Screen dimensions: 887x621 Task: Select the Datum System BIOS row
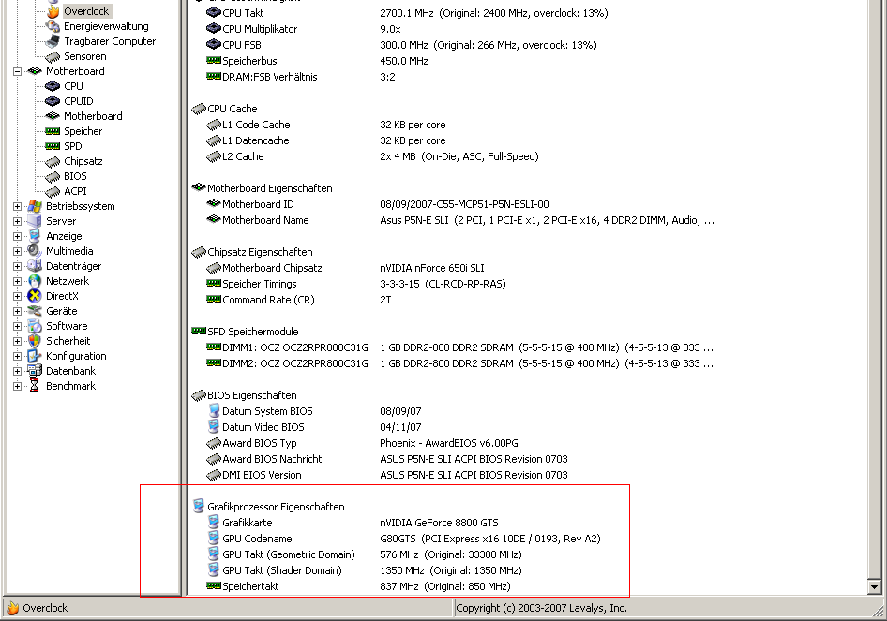(314, 411)
